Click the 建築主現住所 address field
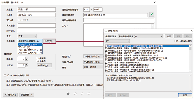 [x=115, y=15]
